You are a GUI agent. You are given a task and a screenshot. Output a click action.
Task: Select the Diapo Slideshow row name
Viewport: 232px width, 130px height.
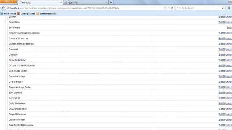tap(17, 114)
